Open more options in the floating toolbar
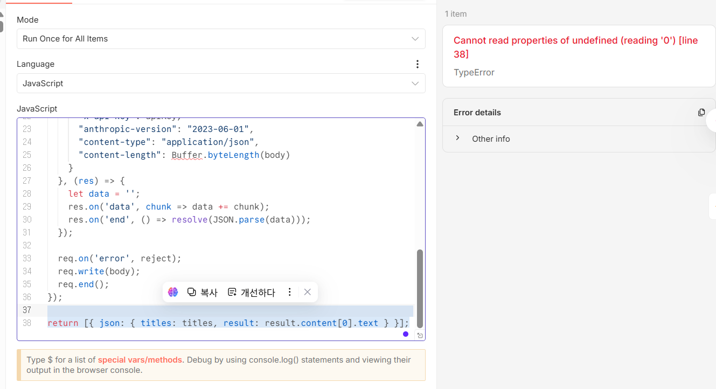716x389 pixels. pos(289,292)
